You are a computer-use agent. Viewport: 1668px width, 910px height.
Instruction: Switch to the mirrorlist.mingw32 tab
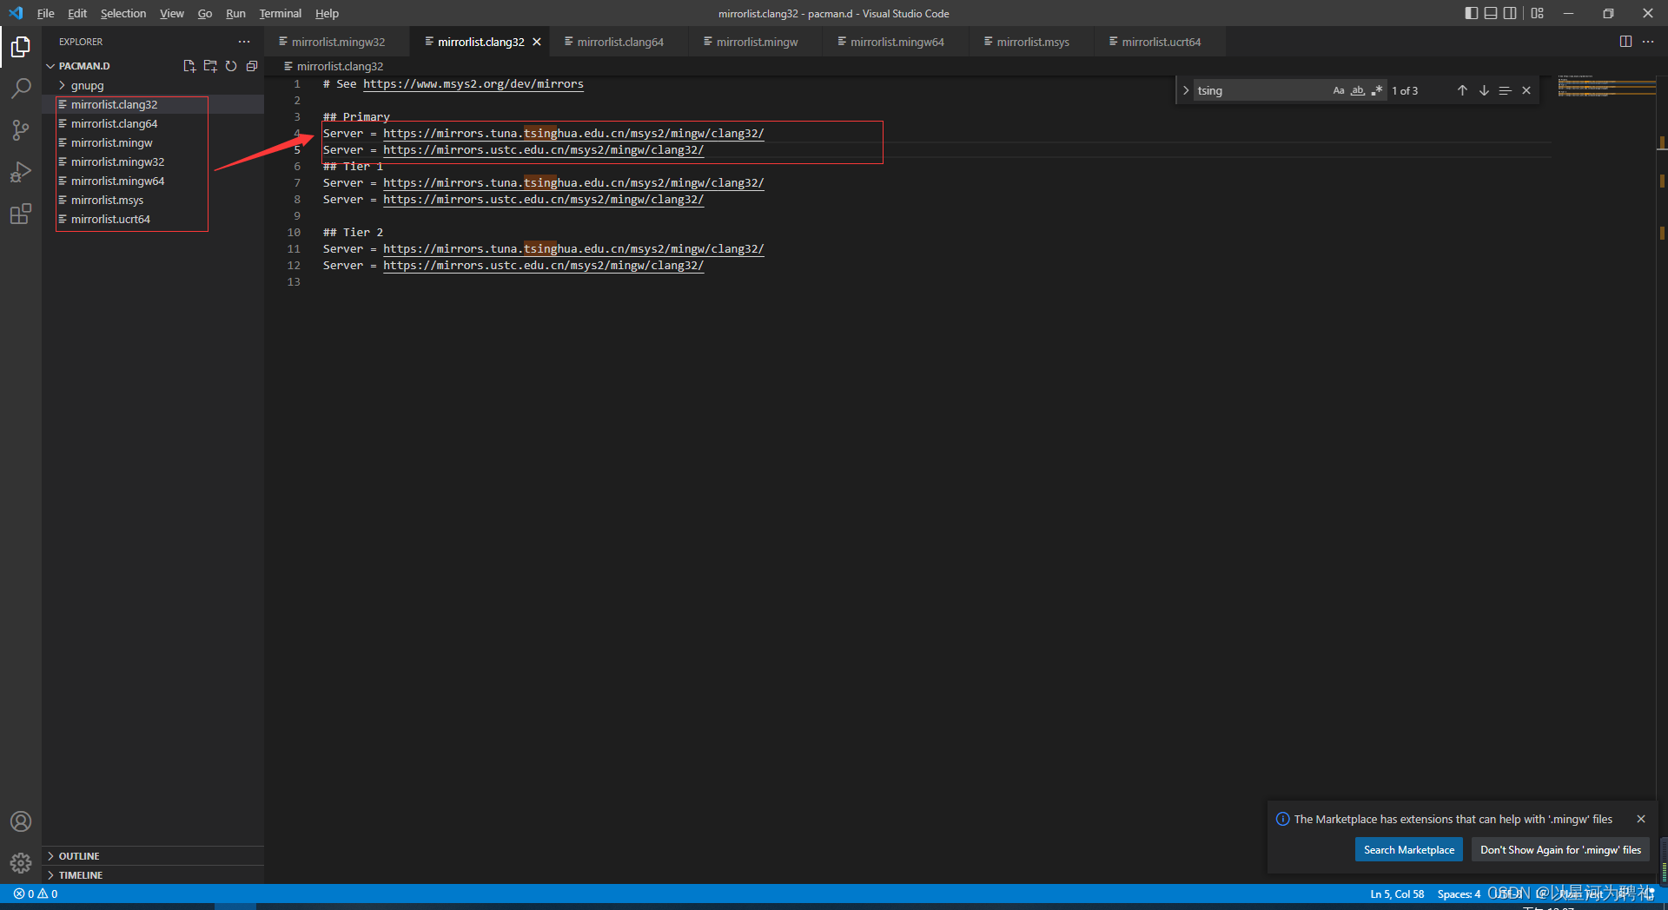(337, 42)
